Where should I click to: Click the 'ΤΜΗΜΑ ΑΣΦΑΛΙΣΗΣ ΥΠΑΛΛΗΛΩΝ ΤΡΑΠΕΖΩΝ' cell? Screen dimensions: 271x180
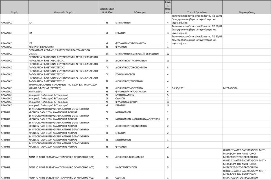point(64,86)
